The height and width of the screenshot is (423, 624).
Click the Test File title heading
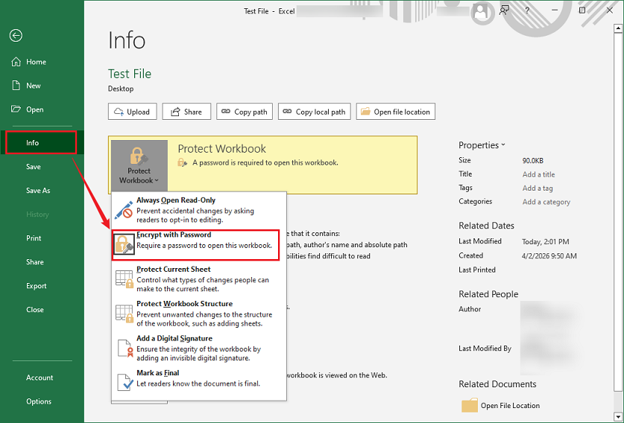click(x=130, y=74)
